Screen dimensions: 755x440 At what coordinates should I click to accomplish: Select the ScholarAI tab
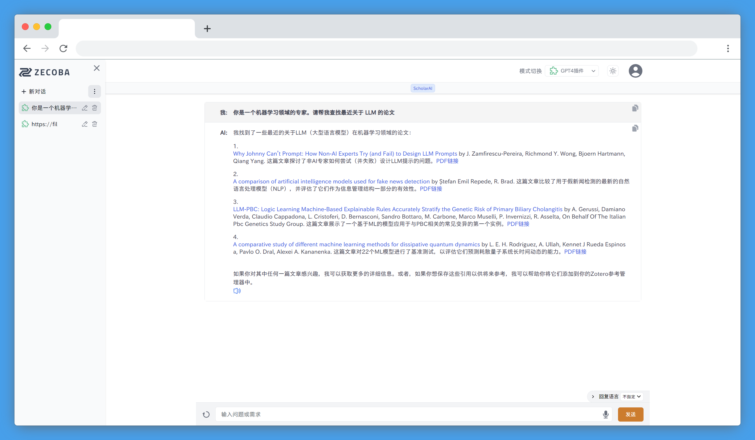pyautogui.click(x=422, y=88)
